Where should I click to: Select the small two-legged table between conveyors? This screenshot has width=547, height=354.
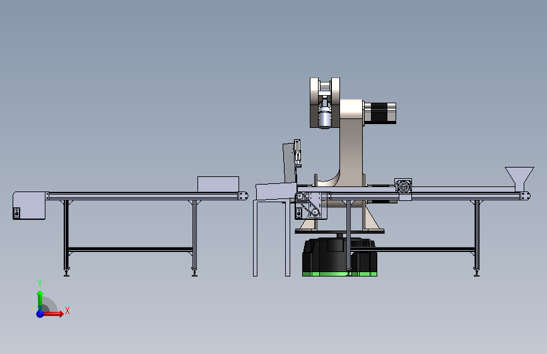[272, 238]
